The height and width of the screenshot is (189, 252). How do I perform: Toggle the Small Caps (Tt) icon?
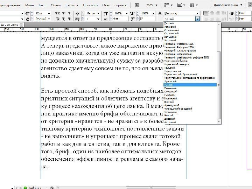point(58,19)
